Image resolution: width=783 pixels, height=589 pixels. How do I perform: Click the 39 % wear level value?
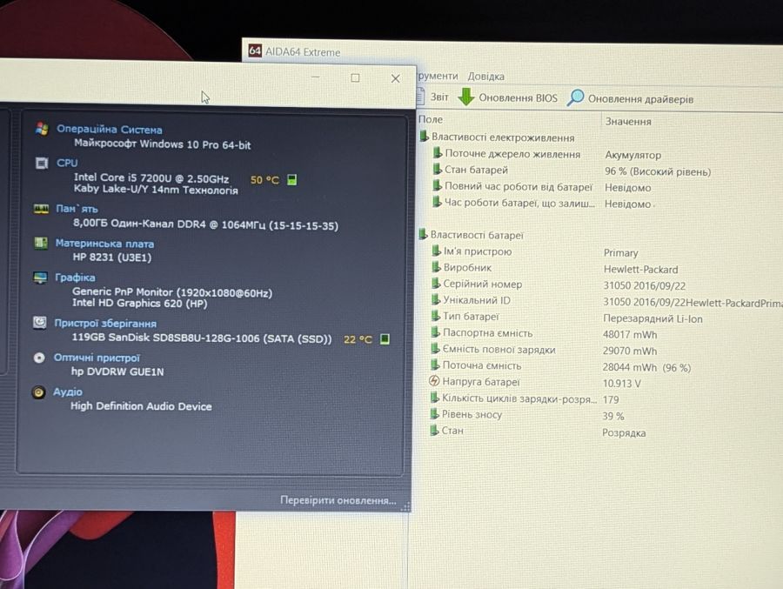point(613,416)
